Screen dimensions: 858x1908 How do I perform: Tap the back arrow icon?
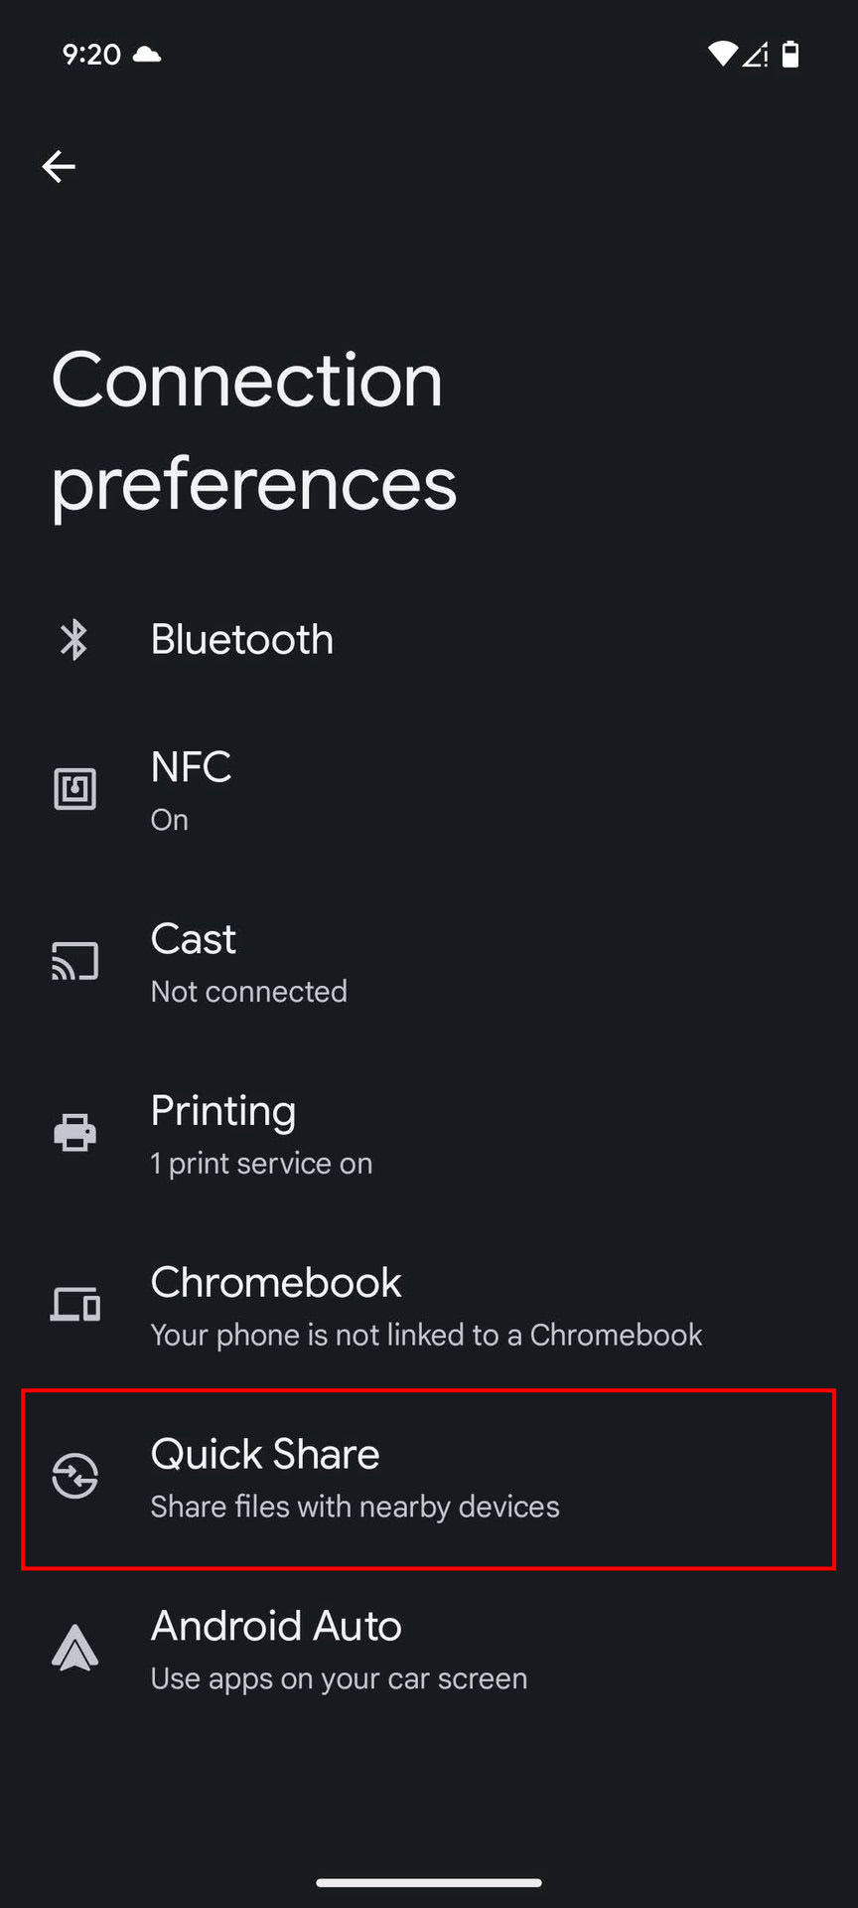(x=59, y=166)
